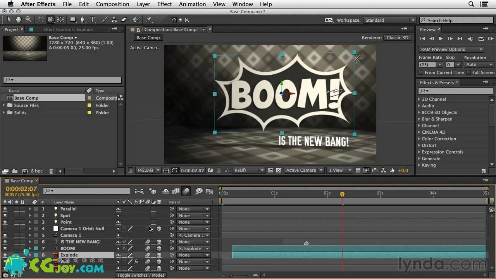Click the yellow label swatch for Solids
The height and width of the screenshot is (279, 496).
[90, 113]
